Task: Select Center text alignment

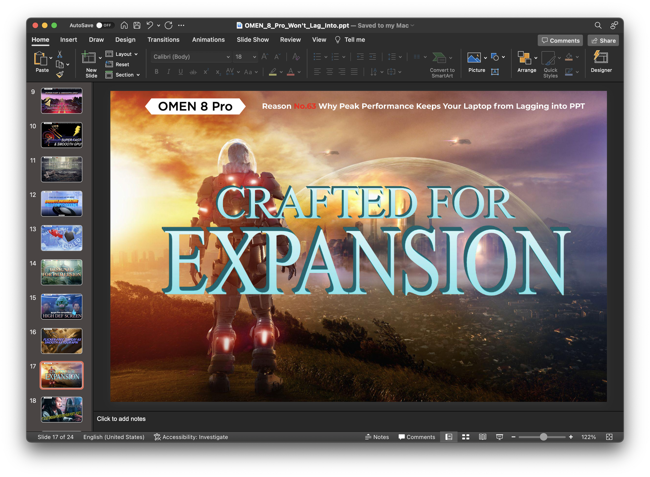Action: tap(330, 72)
